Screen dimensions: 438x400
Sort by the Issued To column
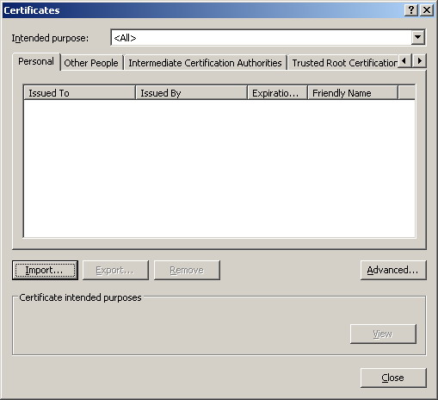79,93
